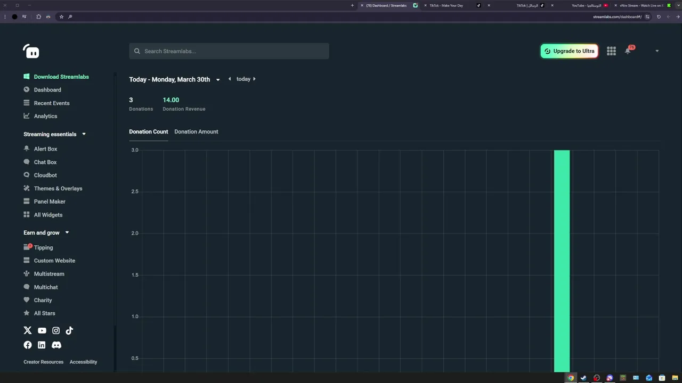Open Dashboard in the sidebar
Image resolution: width=682 pixels, height=383 pixels.
pos(47,90)
